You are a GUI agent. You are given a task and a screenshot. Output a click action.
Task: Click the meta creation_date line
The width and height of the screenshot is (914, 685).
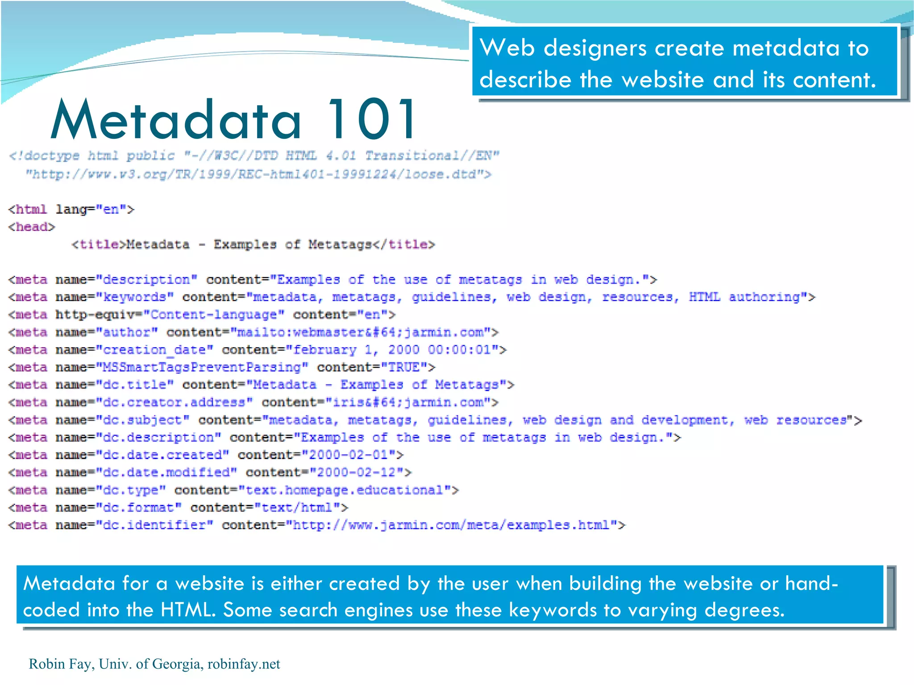pyautogui.click(x=258, y=350)
